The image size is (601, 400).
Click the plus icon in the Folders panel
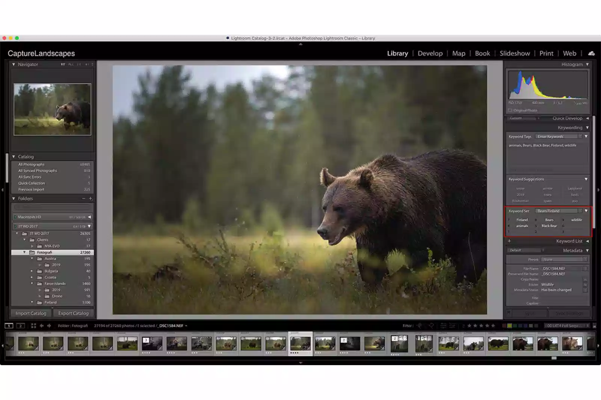coord(90,198)
